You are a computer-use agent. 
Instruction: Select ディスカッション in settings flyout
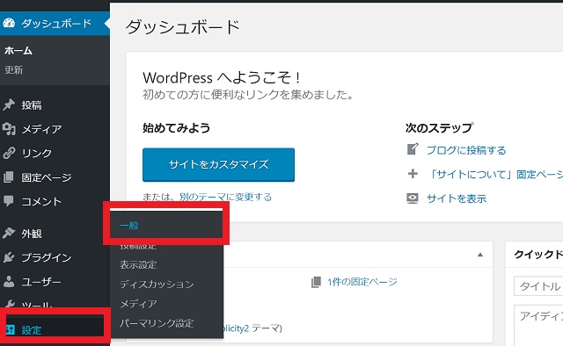click(157, 285)
